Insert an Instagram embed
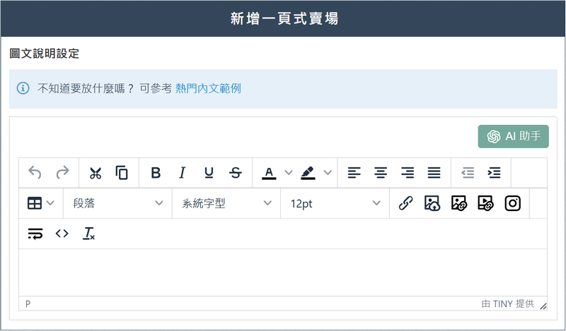 click(x=512, y=203)
